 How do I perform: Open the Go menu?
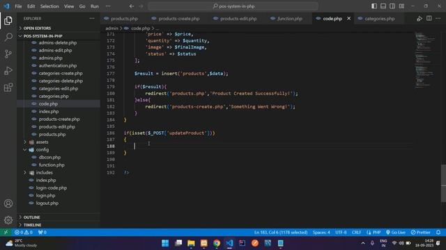point(82,6)
